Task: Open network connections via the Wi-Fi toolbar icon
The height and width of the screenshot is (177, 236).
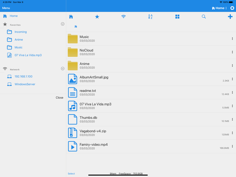Action: 124,17
